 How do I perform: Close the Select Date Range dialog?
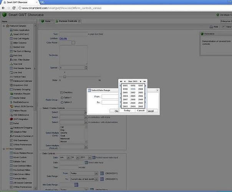(x=157, y=90)
